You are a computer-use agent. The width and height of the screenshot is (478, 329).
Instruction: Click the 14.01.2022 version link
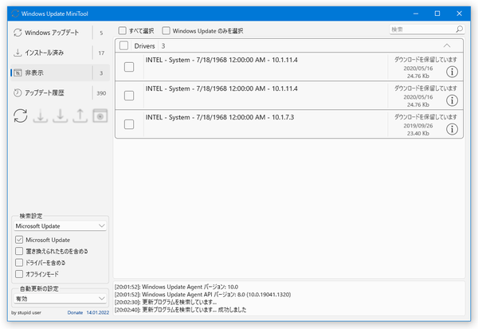point(97,312)
